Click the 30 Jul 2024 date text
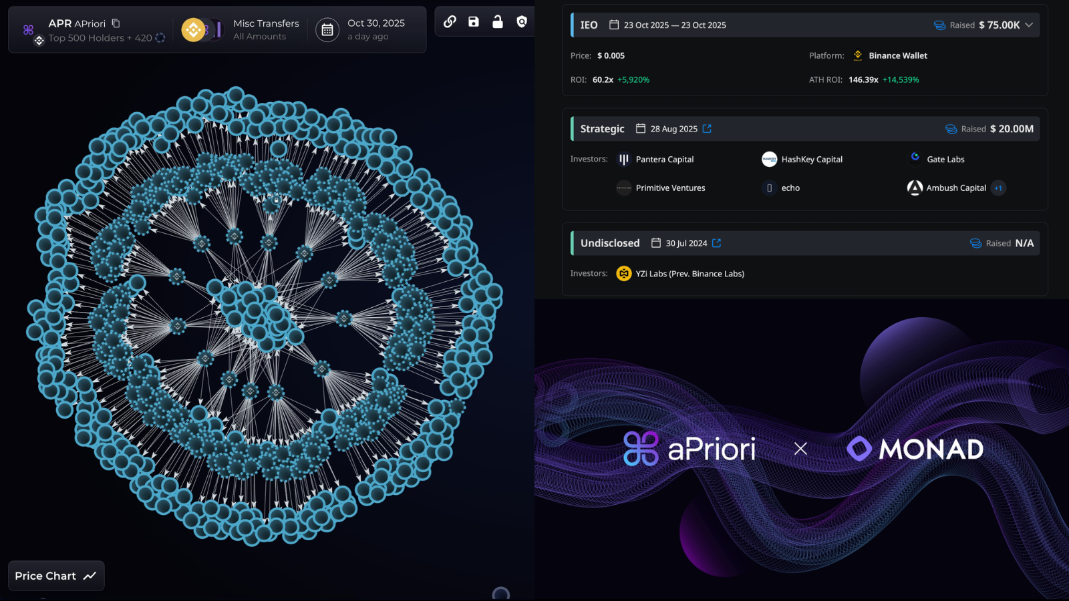Image resolution: width=1069 pixels, height=601 pixels. pyautogui.click(x=686, y=243)
